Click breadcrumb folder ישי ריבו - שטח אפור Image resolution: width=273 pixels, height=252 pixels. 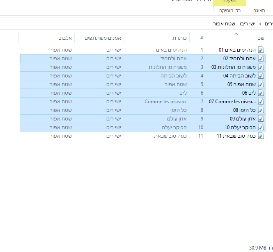point(234,24)
